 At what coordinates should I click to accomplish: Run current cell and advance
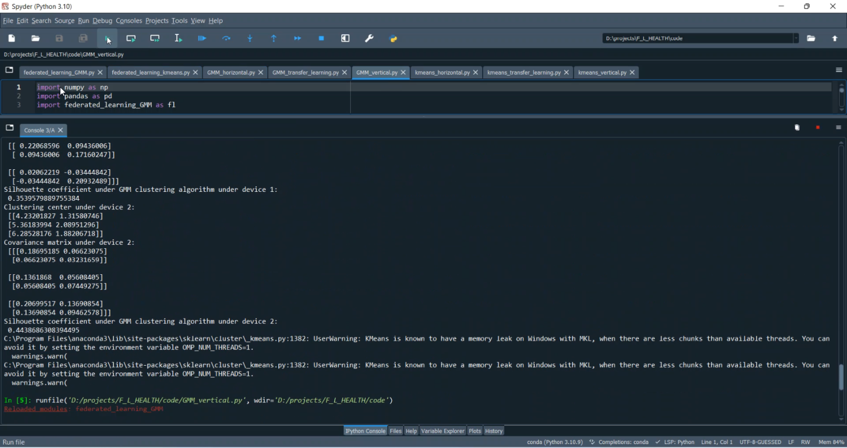click(x=155, y=38)
